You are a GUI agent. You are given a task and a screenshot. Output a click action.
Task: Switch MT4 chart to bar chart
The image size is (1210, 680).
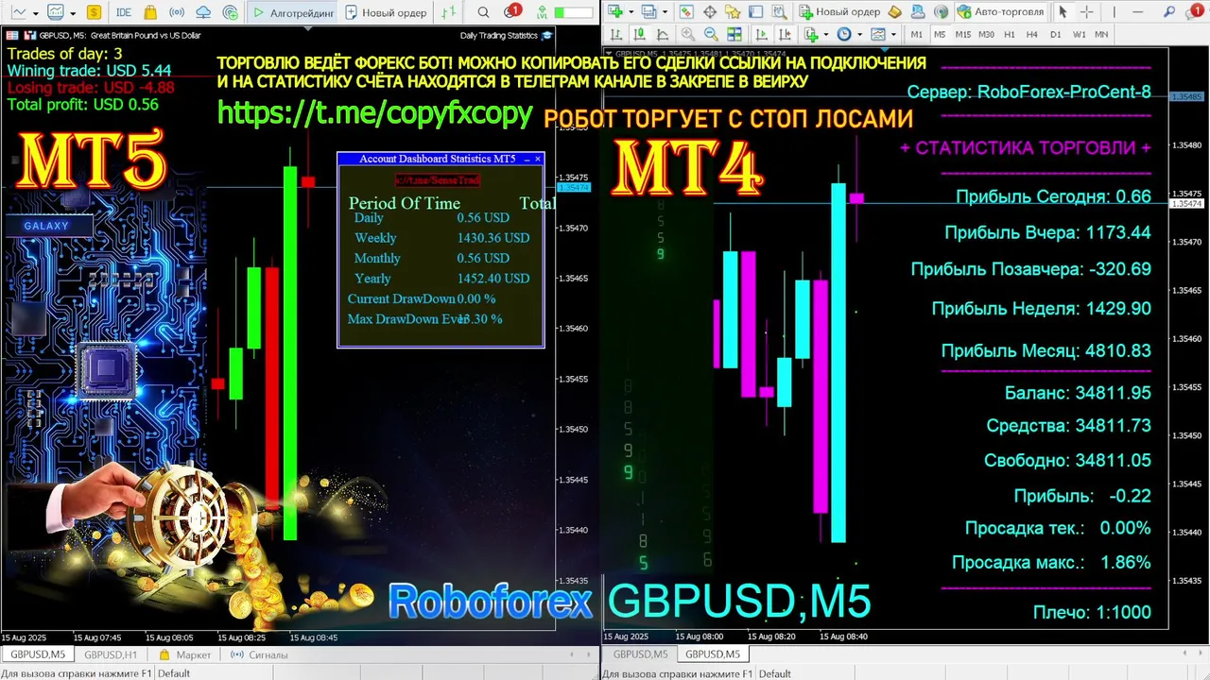click(615, 34)
